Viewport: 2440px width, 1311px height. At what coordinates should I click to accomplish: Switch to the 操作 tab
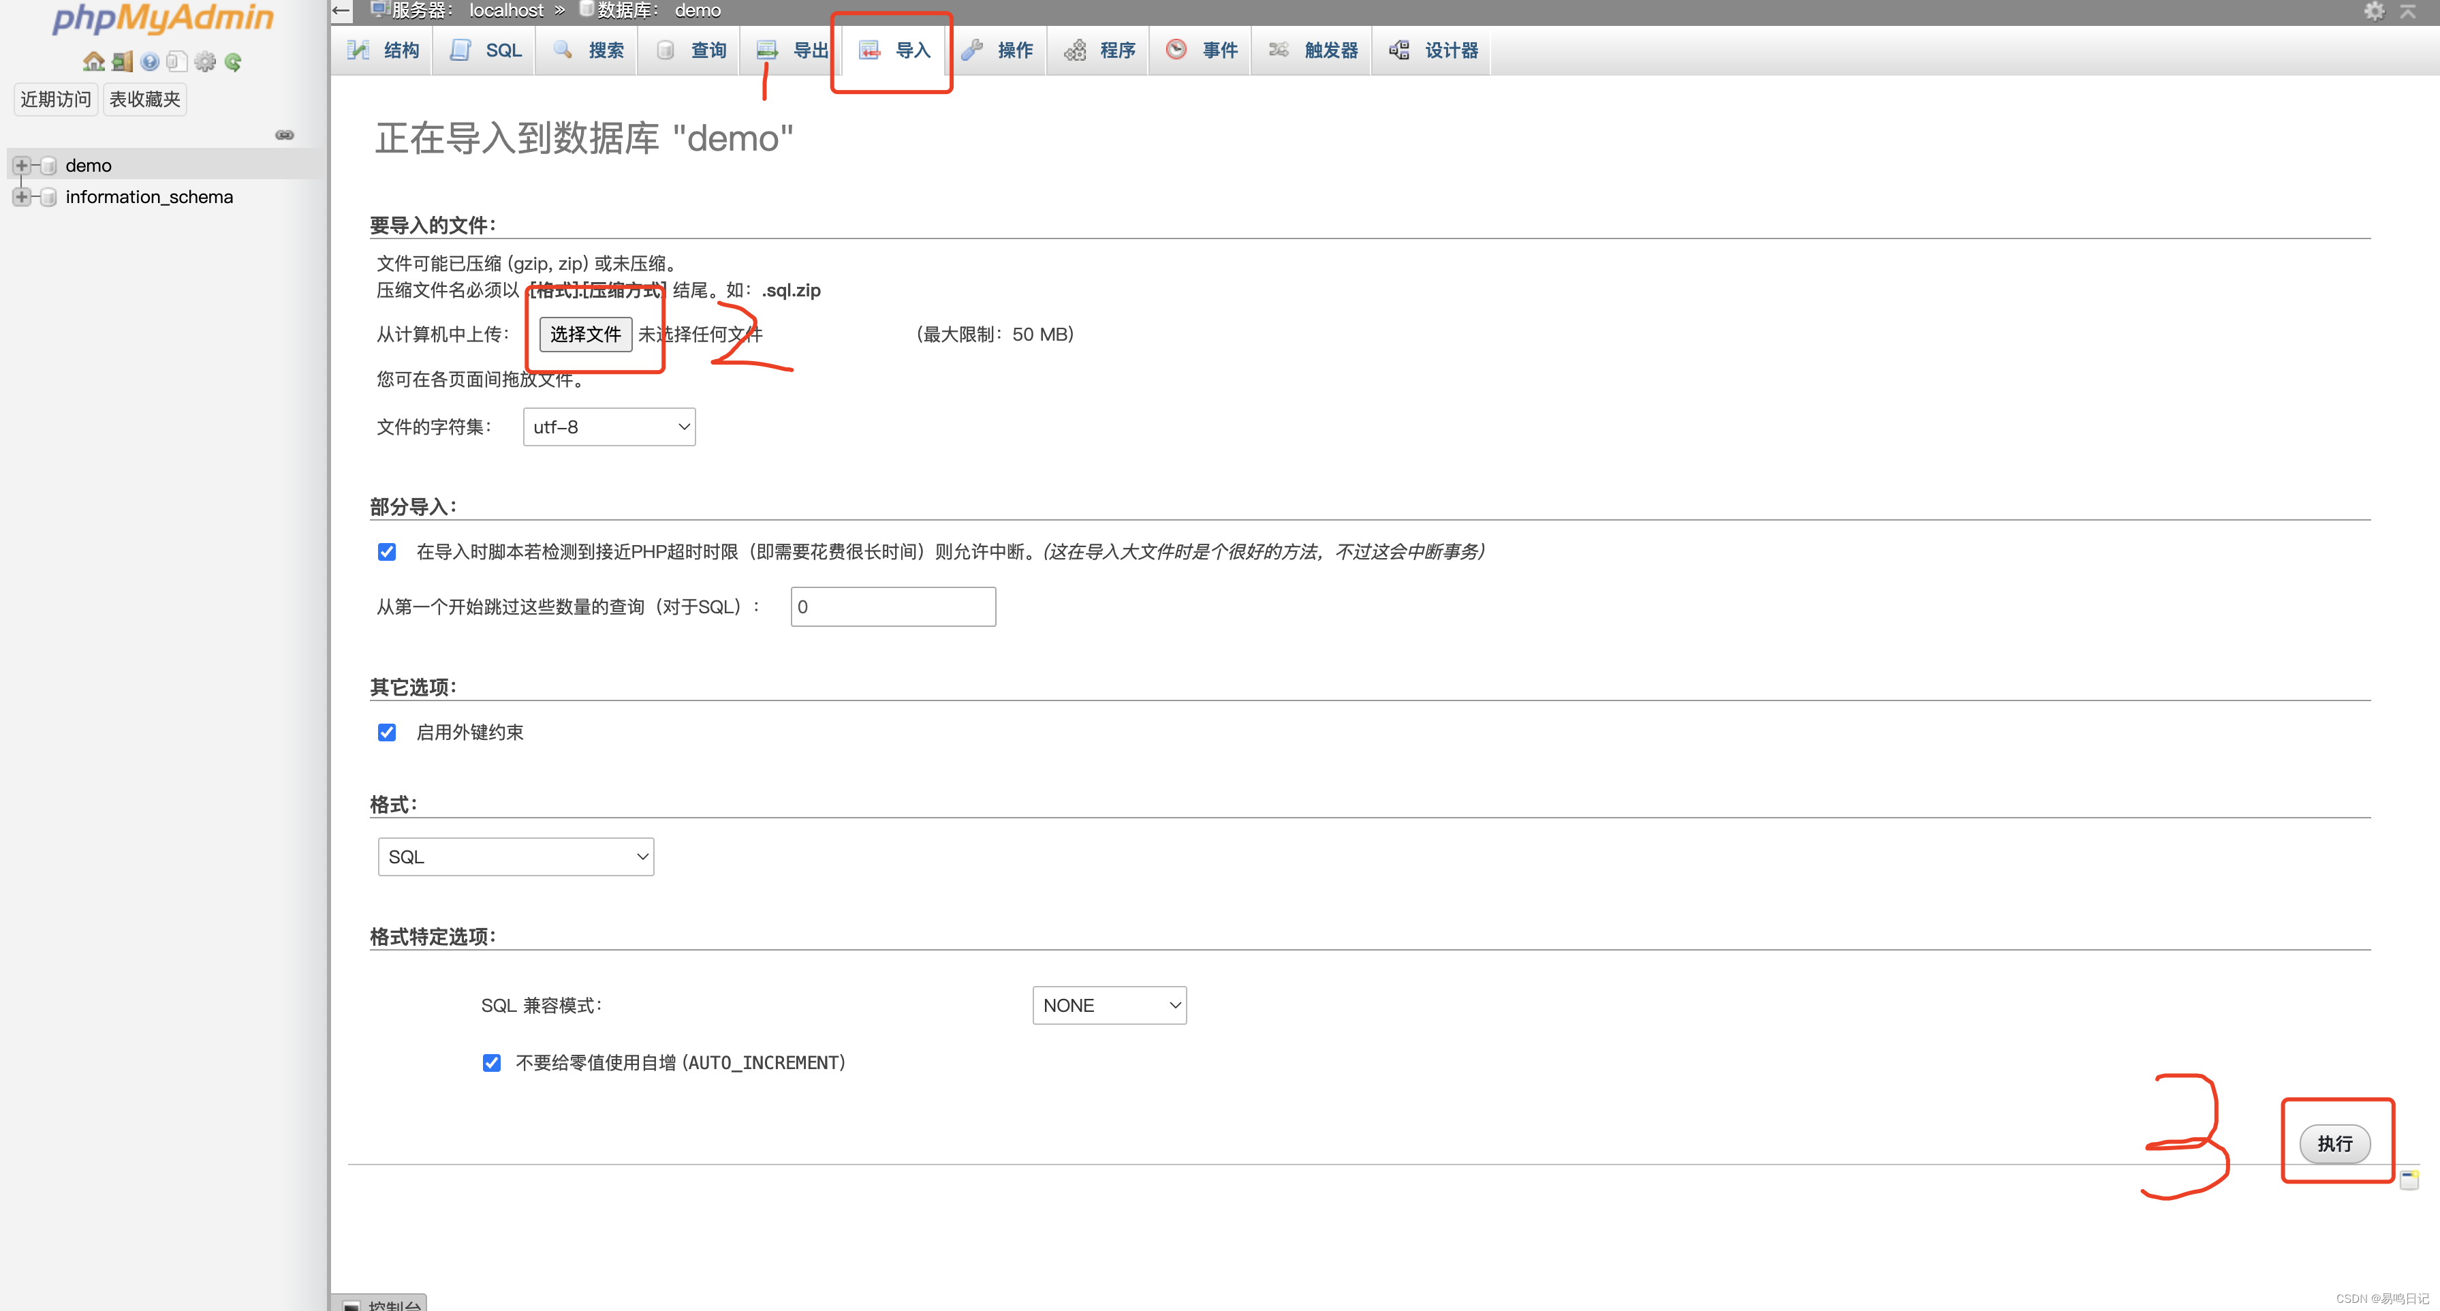(997, 50)
